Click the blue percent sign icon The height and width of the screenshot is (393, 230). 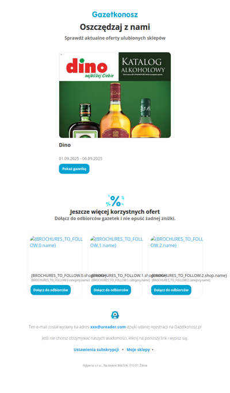[115, 201]
